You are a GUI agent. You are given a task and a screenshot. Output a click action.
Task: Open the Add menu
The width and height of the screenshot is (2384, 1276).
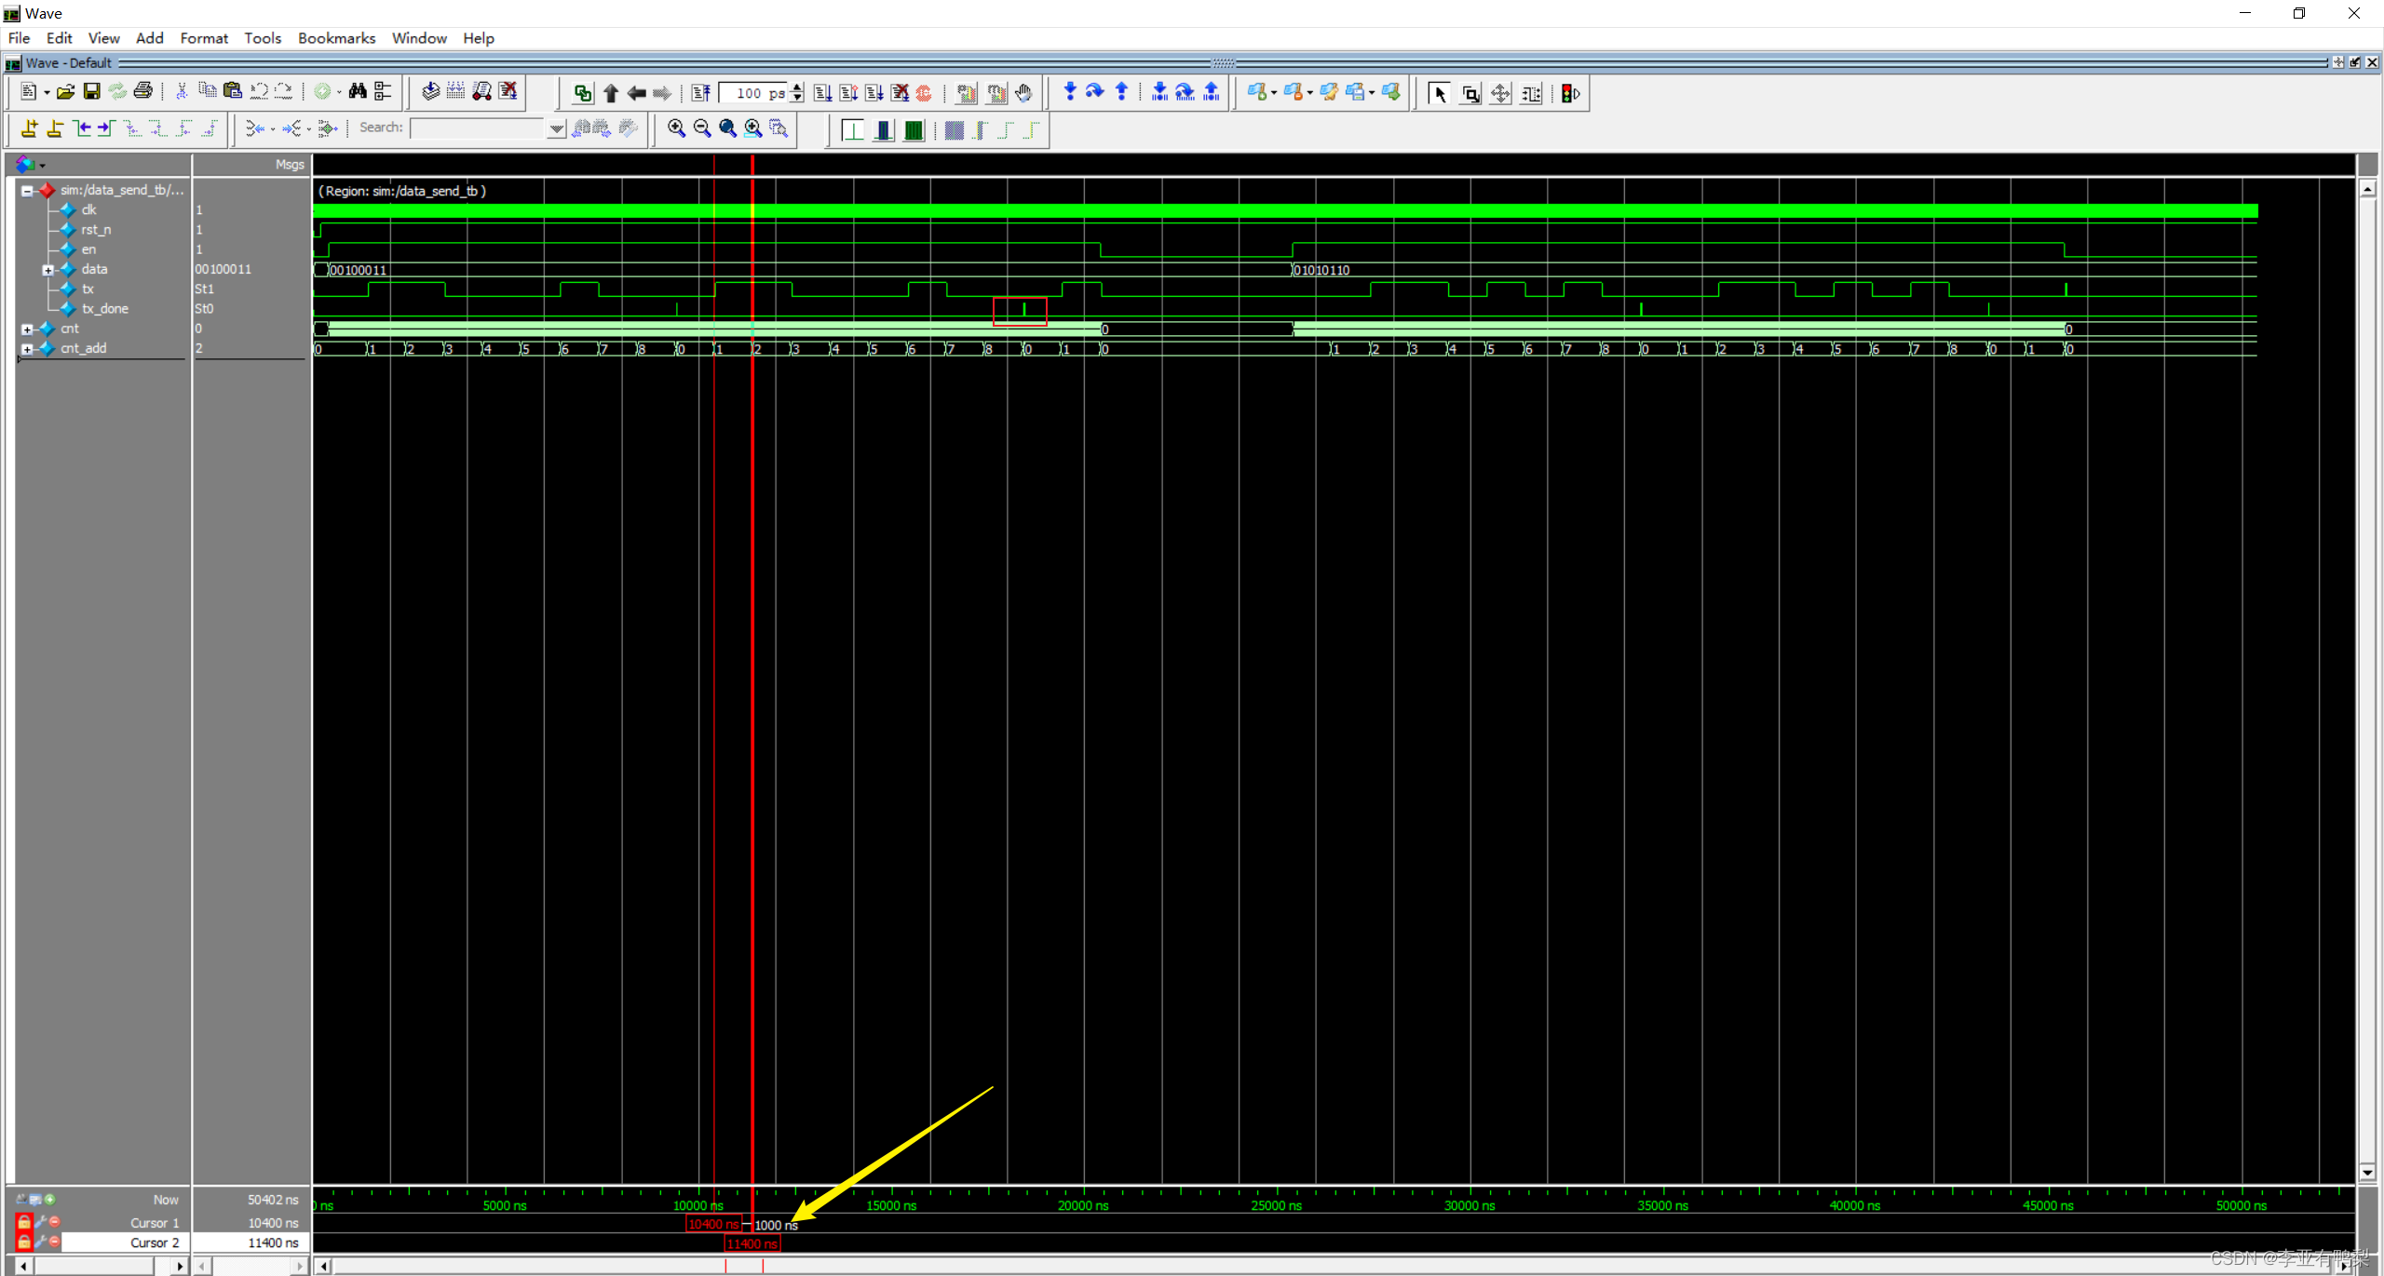point(149,38)
